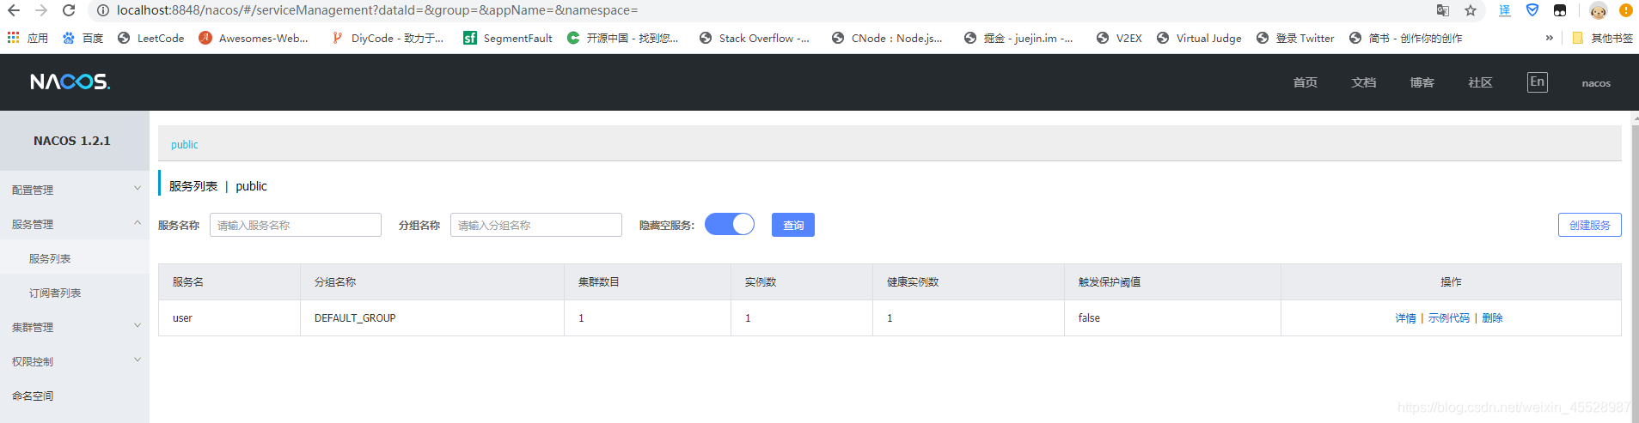The height and width of the screenshot is (423, 1639).
Task: Click the 查询 search button
Action: pyautogui.click(x=793, y=225)
